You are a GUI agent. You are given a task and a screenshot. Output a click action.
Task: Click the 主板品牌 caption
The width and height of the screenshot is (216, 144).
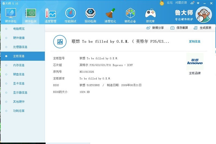pos(195,73)
